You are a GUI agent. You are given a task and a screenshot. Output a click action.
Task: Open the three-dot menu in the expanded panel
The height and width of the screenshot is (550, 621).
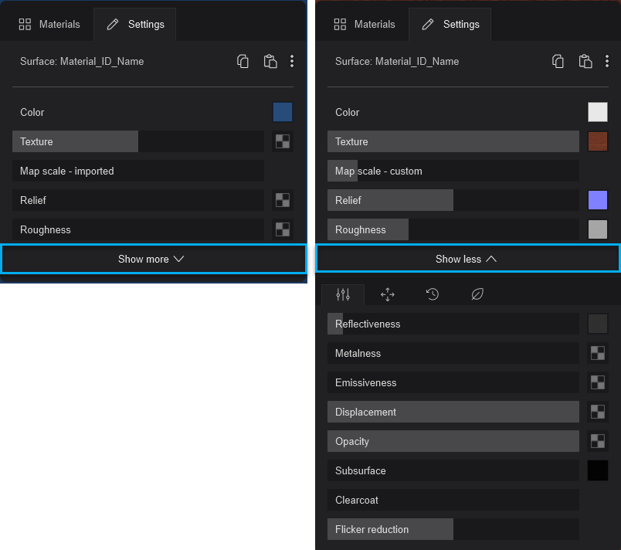click(607, 61)
